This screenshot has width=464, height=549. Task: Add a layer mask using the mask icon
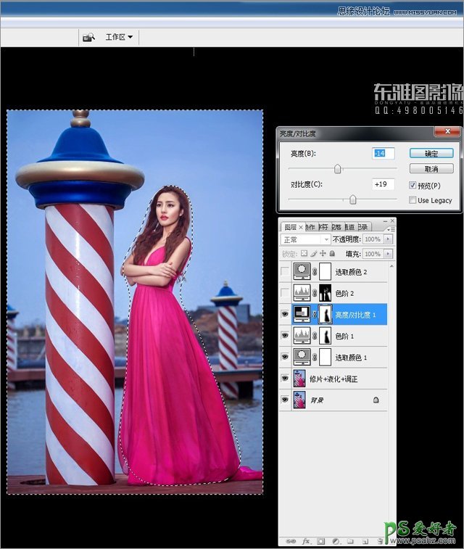pos(320,540)
